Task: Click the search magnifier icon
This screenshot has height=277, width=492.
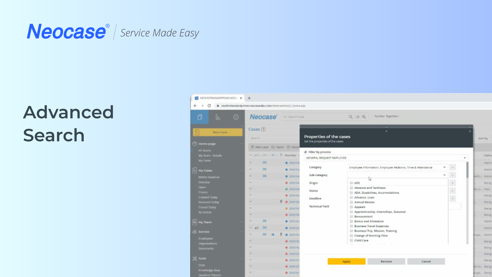Action: tap(351, 117)
